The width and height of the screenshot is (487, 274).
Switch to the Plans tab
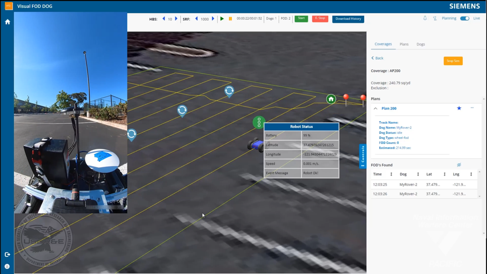[x=404, y=44]
